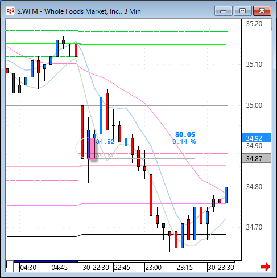Click the 35.00 price scale label
This screenshot has width=277, height=278.
coord(254,105)
